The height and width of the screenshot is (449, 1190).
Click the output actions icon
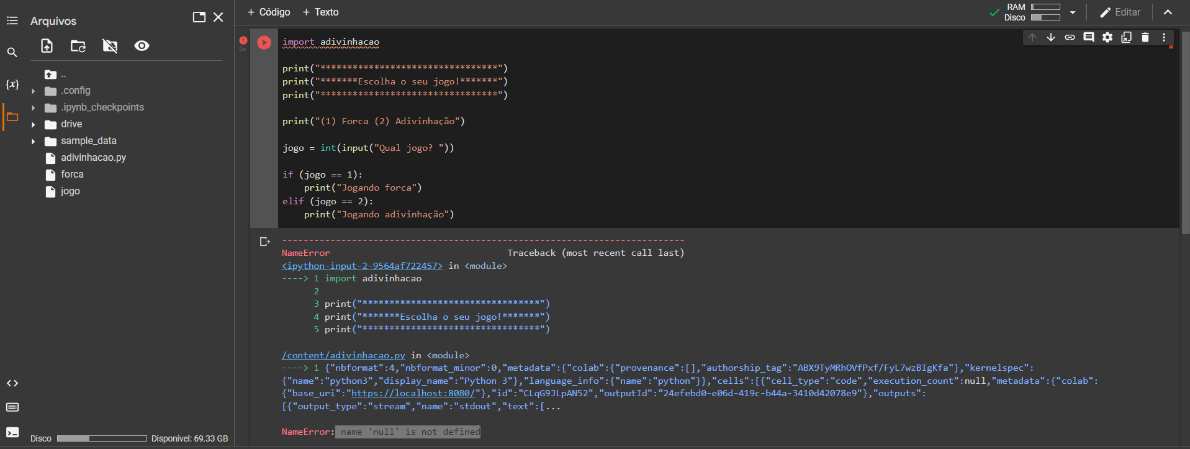pos(264,242)
